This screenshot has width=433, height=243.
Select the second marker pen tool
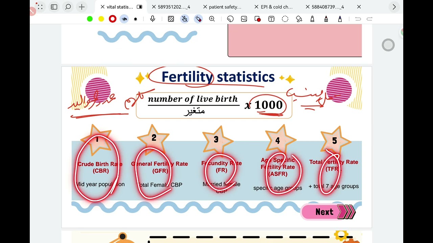pyautogui.click(x=326, y=19)
